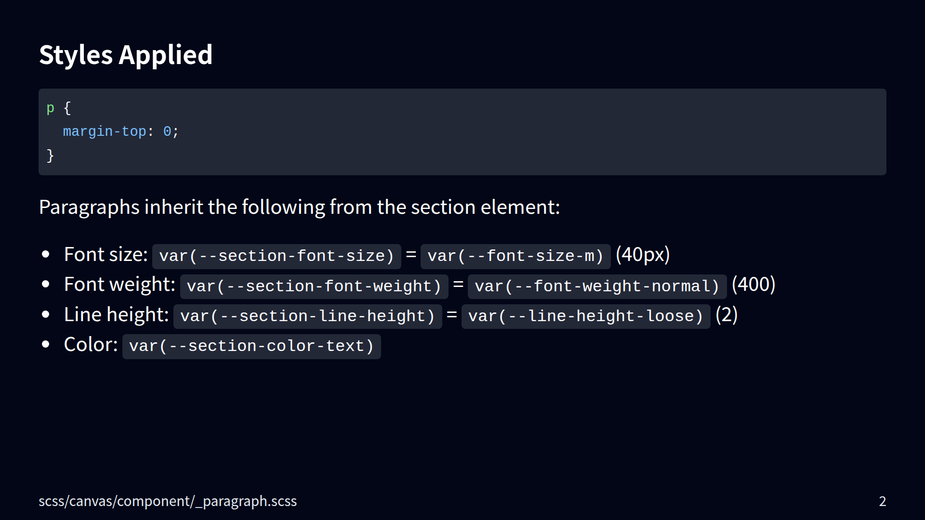Click the var(--font-size-m) code chip
Screen dimensions: 925x520
[515, 256]
